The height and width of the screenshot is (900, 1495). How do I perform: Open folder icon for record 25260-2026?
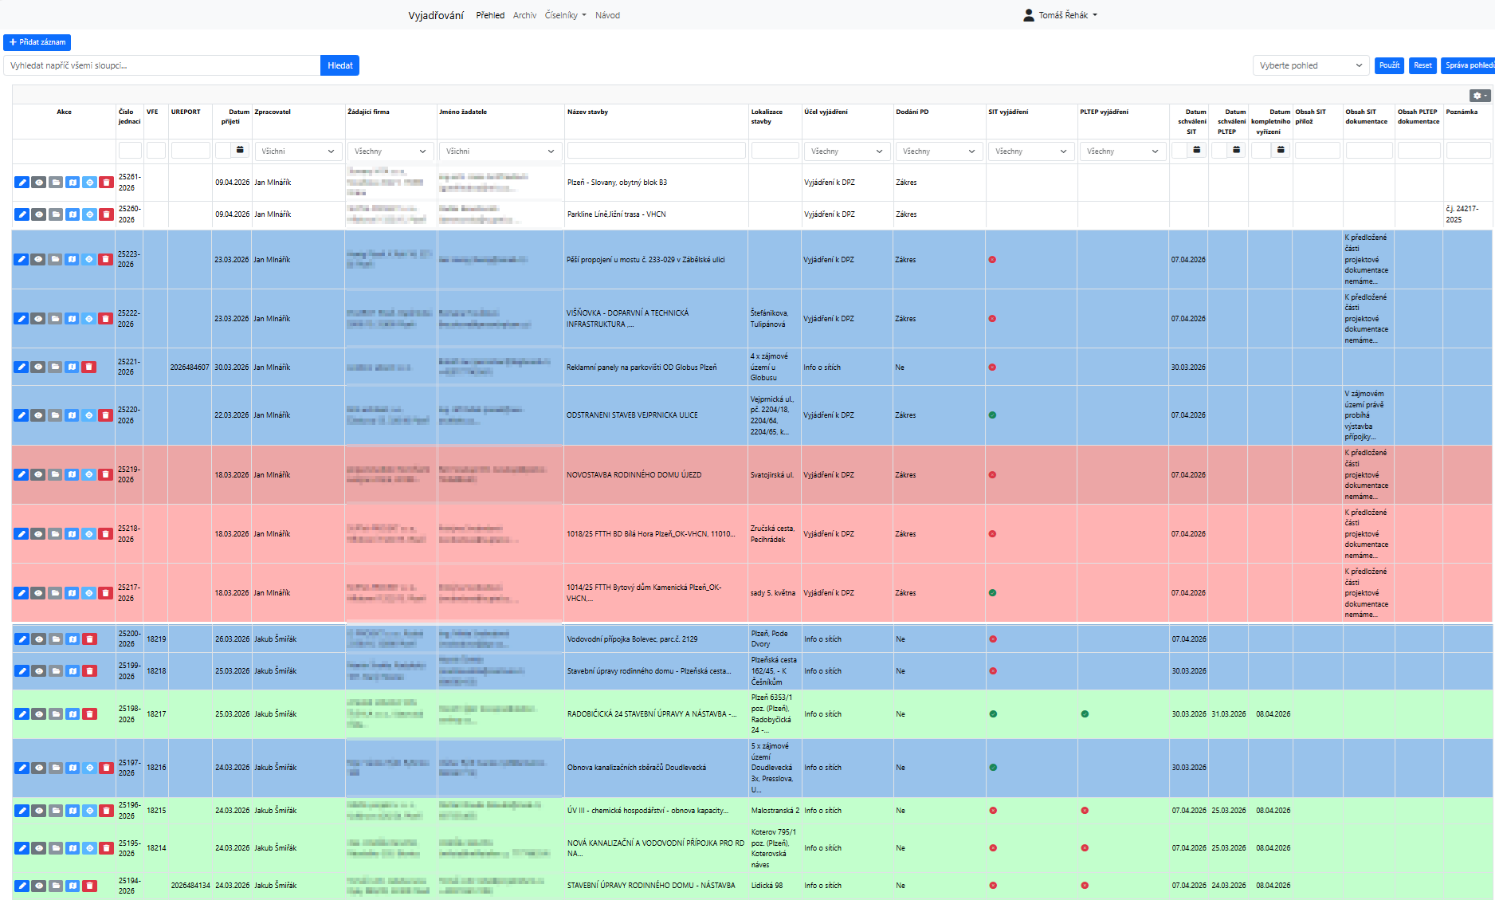pyautogui.click(x=56, y=214)
